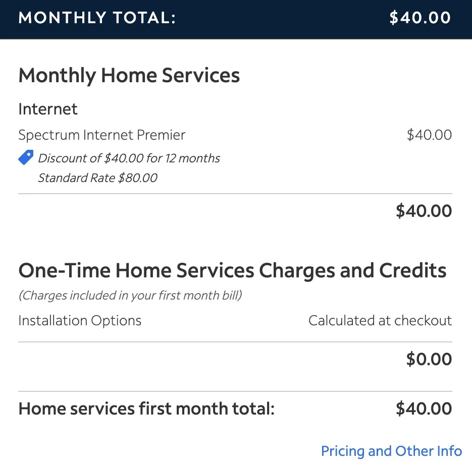The width and height of the screenshot is (472, 469).
Task: Click the Standard Rate $80.00 text
Action: click(x=97, y=178)
